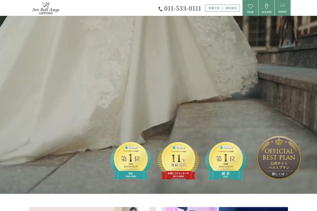The image size is (317, 211).
Task: Open the ACCESS map pin button
Action: click(266, 8)
